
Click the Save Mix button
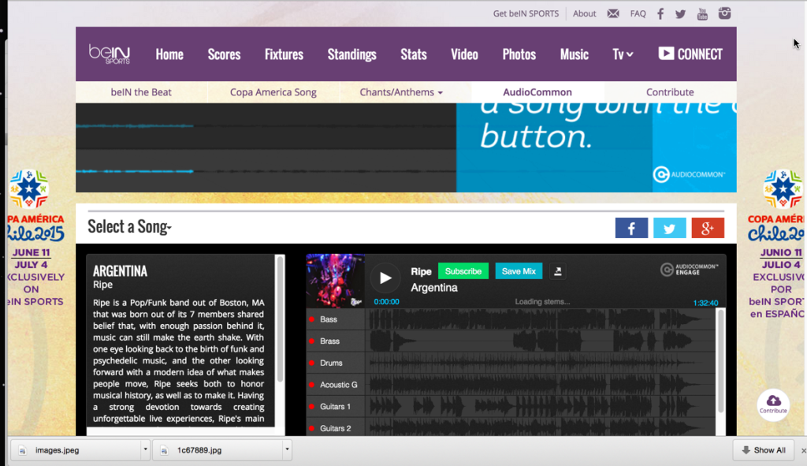tap(519, 271)
